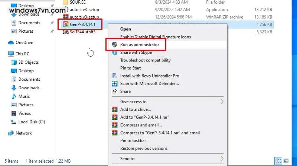This screenshot has width=297, height=166.
Task: Open the Local Disk (C:) drive in sidebar
Action: point(32,122)
